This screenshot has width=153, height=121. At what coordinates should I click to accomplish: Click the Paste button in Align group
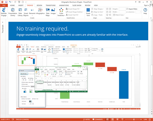[100, 15]
